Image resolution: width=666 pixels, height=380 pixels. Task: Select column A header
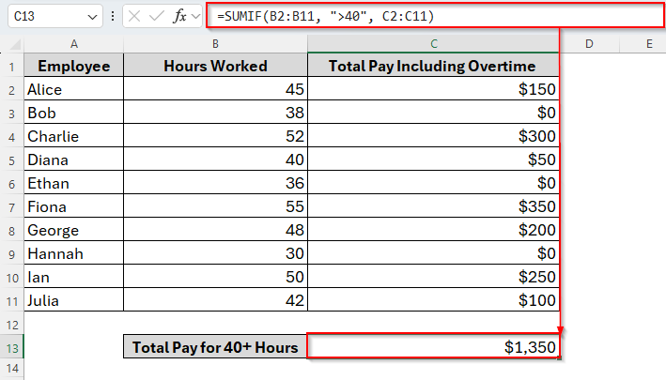point(73,44)
